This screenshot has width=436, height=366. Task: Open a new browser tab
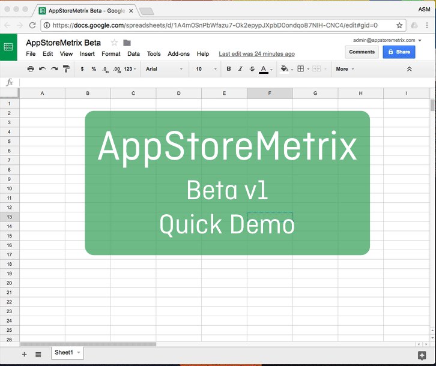[147, 11]
